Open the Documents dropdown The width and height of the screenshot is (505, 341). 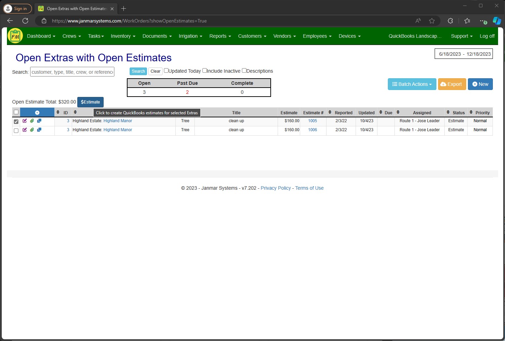(157, 36)
